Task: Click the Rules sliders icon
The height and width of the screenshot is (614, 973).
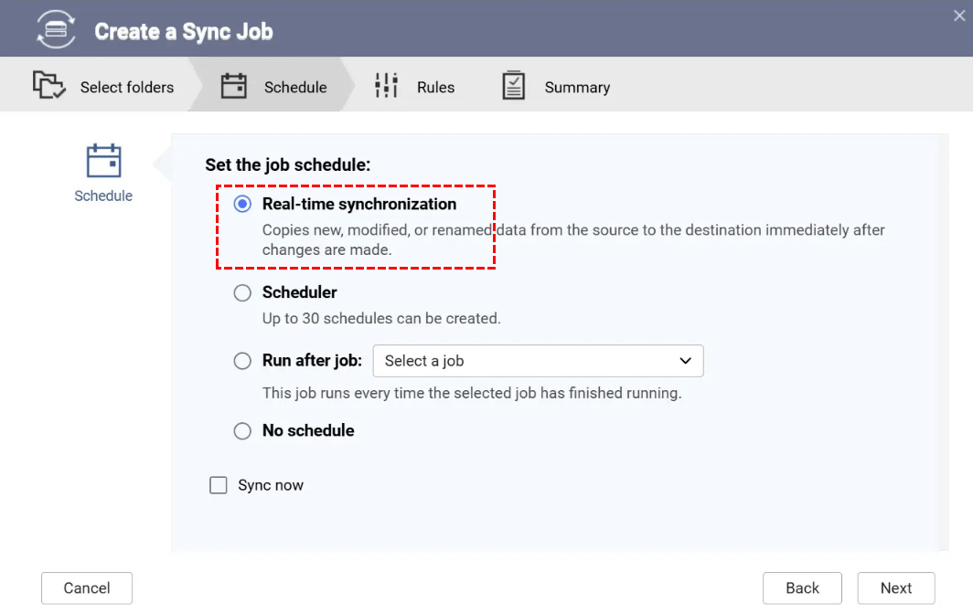Action: pos(387,86)
